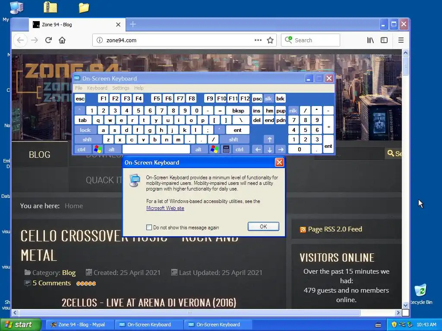Viewport: 442px width, 331px height.
Task: Toggle the left shft key
Action: point(87,140)
